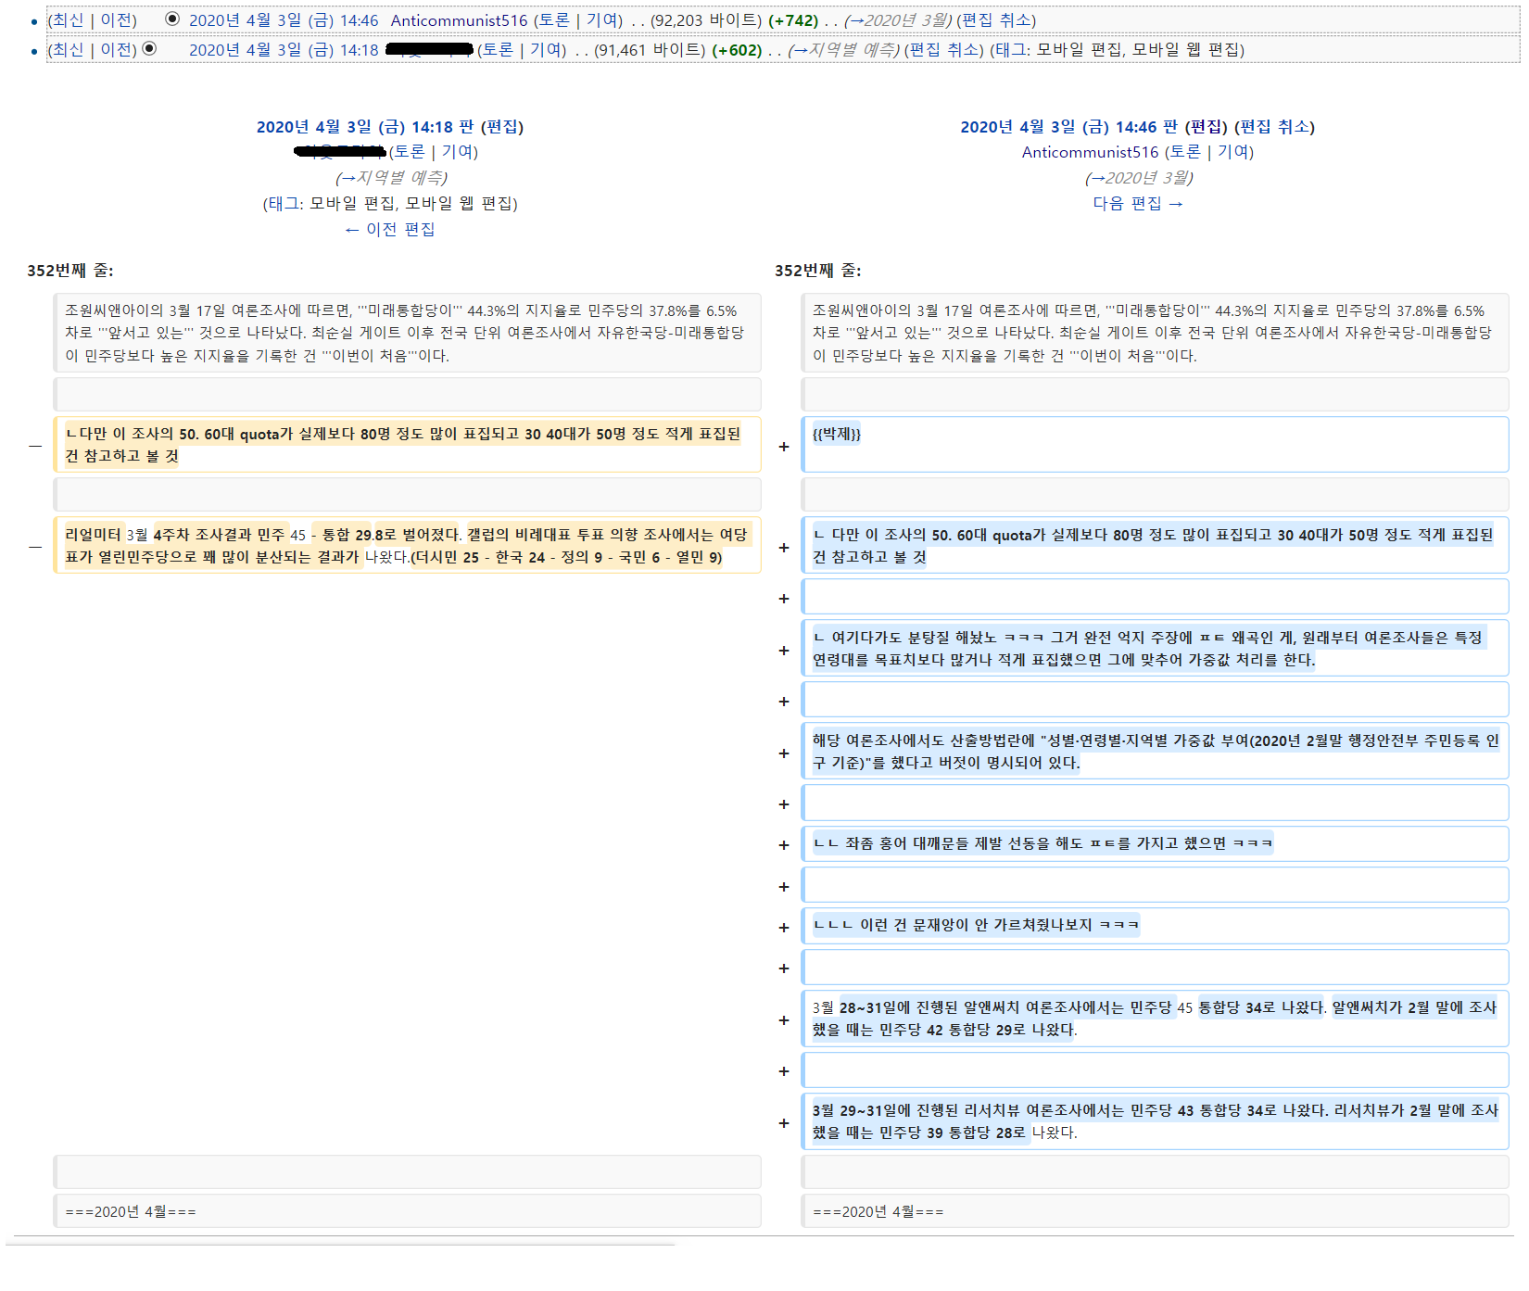The image size is (1529, 1291).
Task: Go to '다음 편집 →' next edit
Action: [x=1137, y=204]
